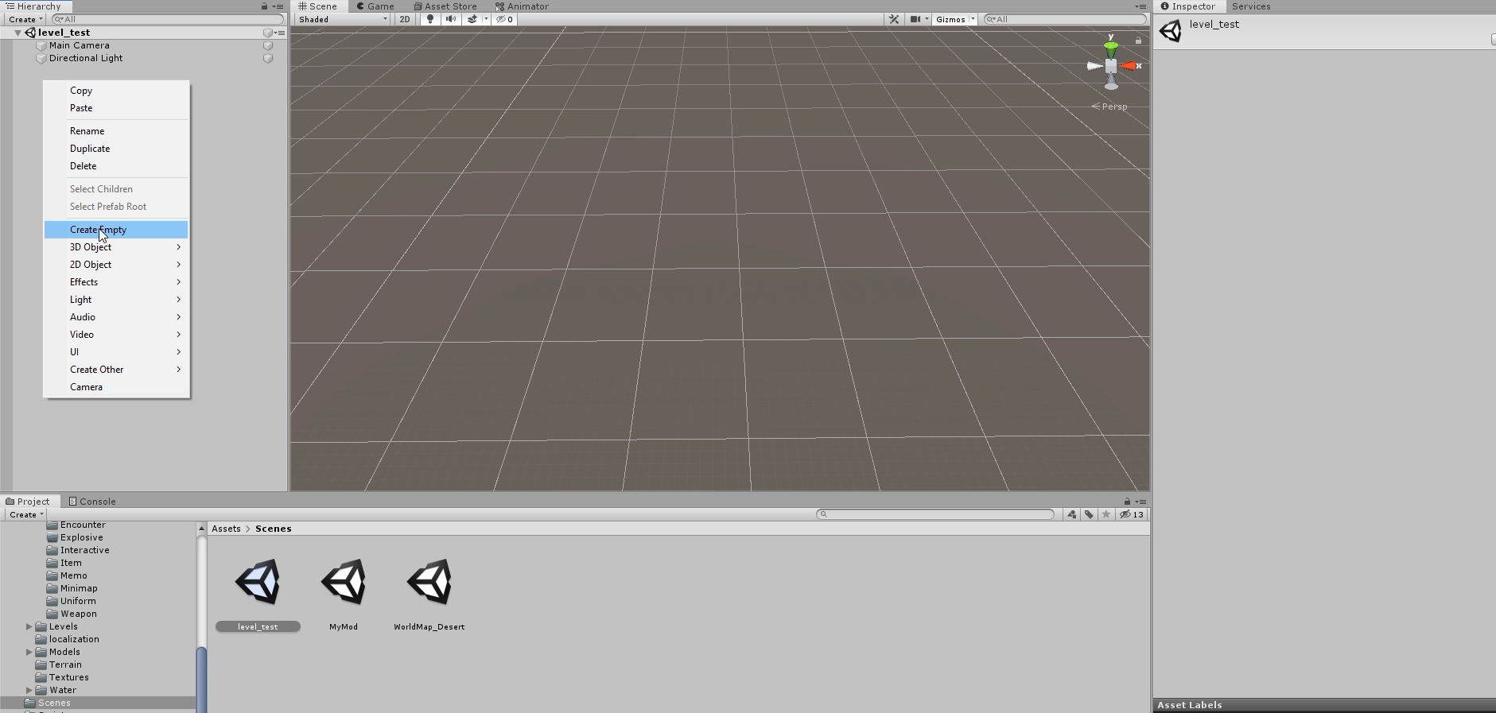Expand the Models folder
Image resolution: width=1496 pixels, height=713 pixels.
click(29, 652)
